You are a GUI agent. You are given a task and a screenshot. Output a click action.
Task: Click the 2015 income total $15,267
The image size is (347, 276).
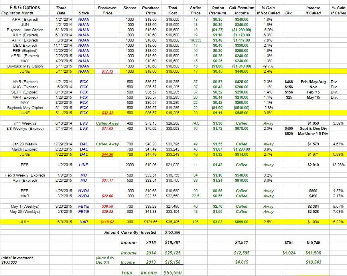[x=173, y=243]
